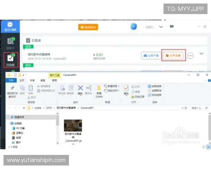Click the 移动到 (move to) icon
Image resolution: width=211 pixels, height=169 pixels.
pos(62,88)
